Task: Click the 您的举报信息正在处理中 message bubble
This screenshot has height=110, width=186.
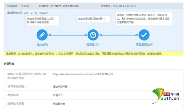Action: (93, 19)
